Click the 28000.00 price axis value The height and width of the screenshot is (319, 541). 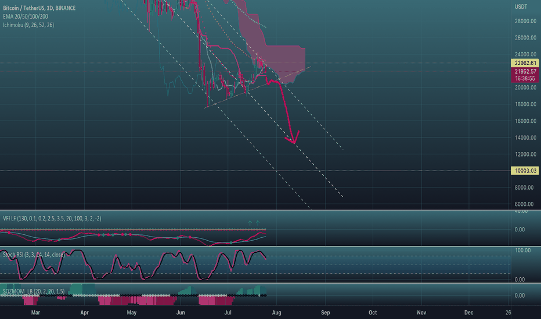tap(525, 21)
